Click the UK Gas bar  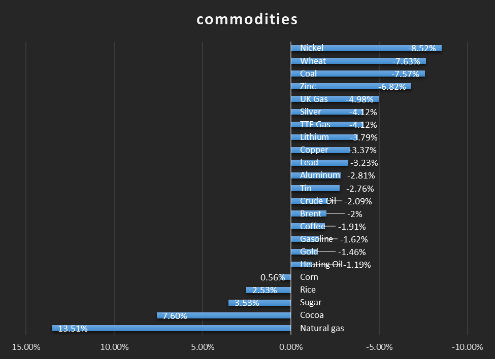(x=335, y=99)
